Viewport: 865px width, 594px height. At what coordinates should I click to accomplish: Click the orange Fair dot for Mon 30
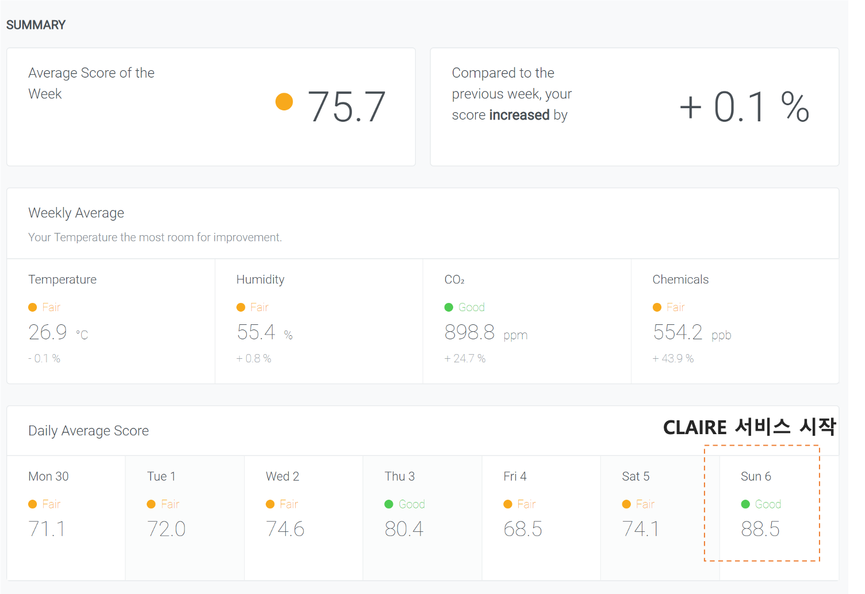click(x=33, y=504)
